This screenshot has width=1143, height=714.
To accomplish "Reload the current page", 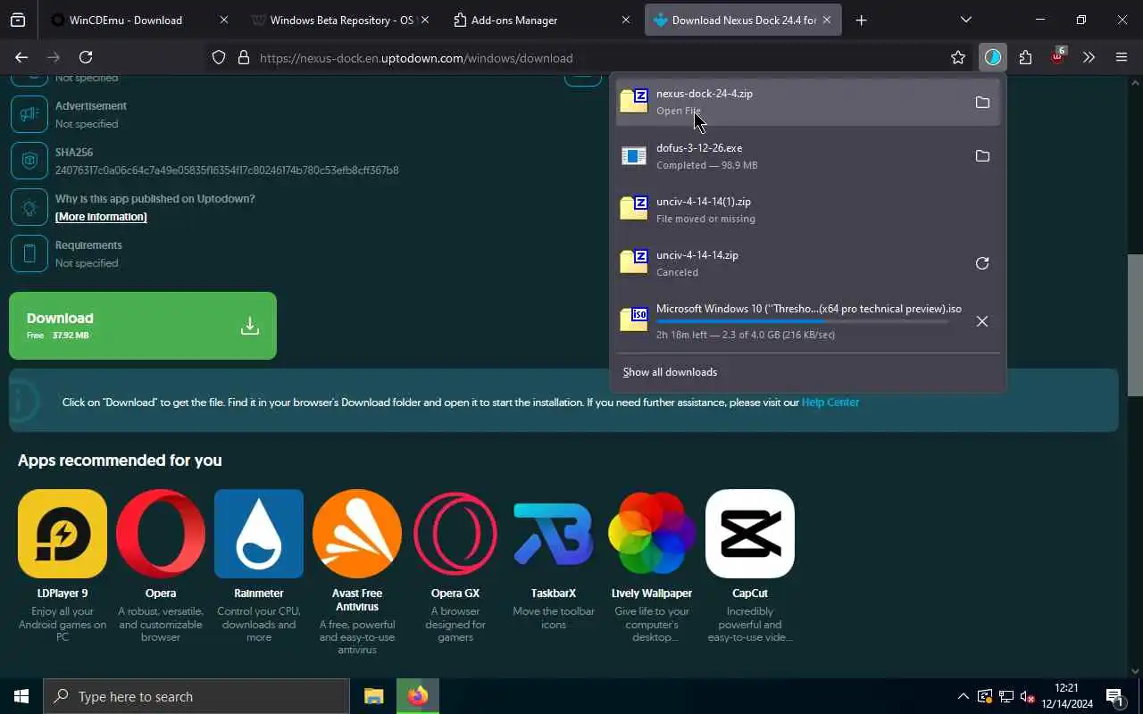I will [86, 57].
